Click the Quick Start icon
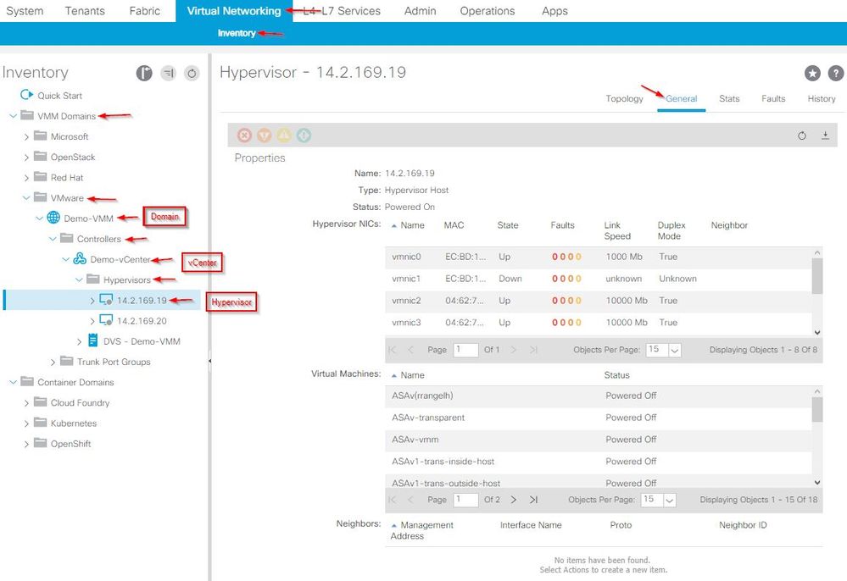The width and height of the screenshot is (847, 581). pos(26,95)
